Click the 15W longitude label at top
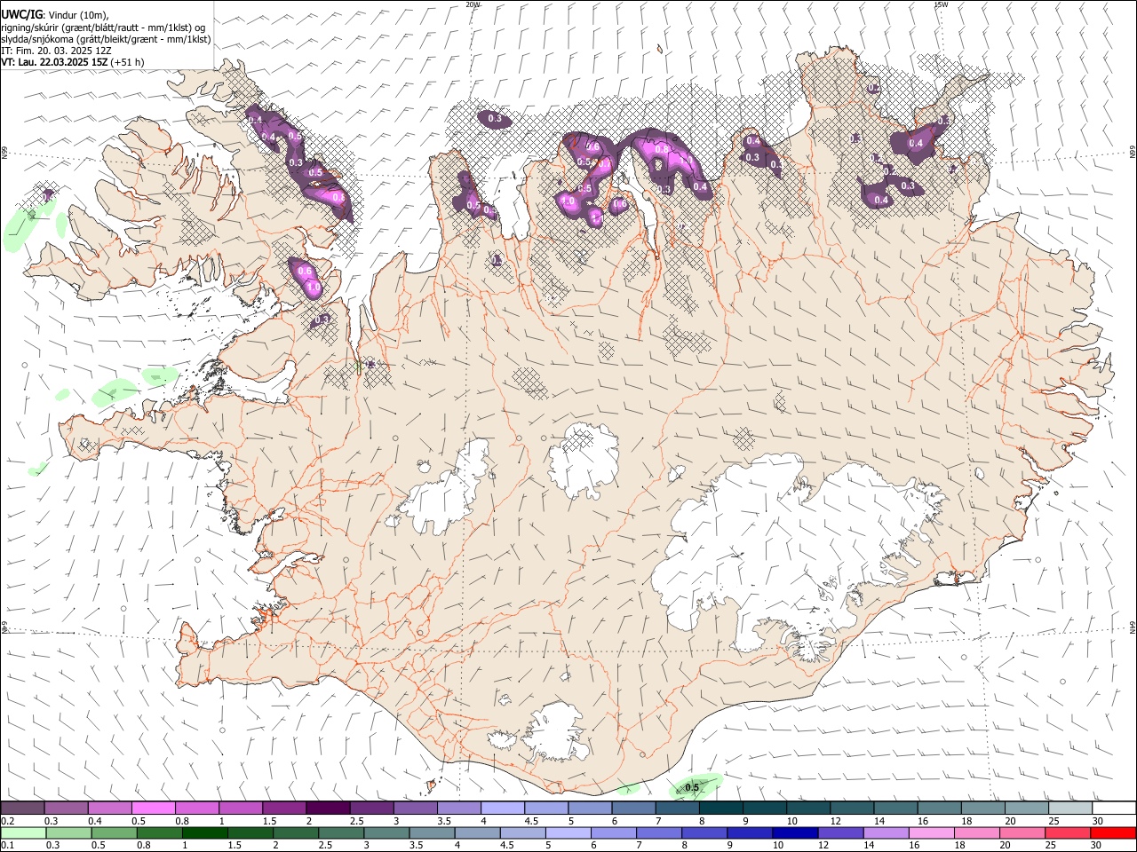This screenshot has width=1137, height=852. [x=941, y=4]
